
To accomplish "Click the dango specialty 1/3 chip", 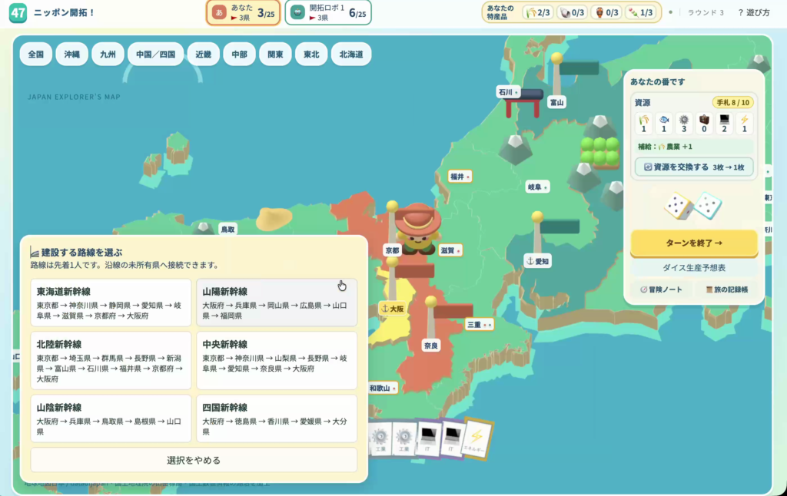I will (x=640, y=12).
